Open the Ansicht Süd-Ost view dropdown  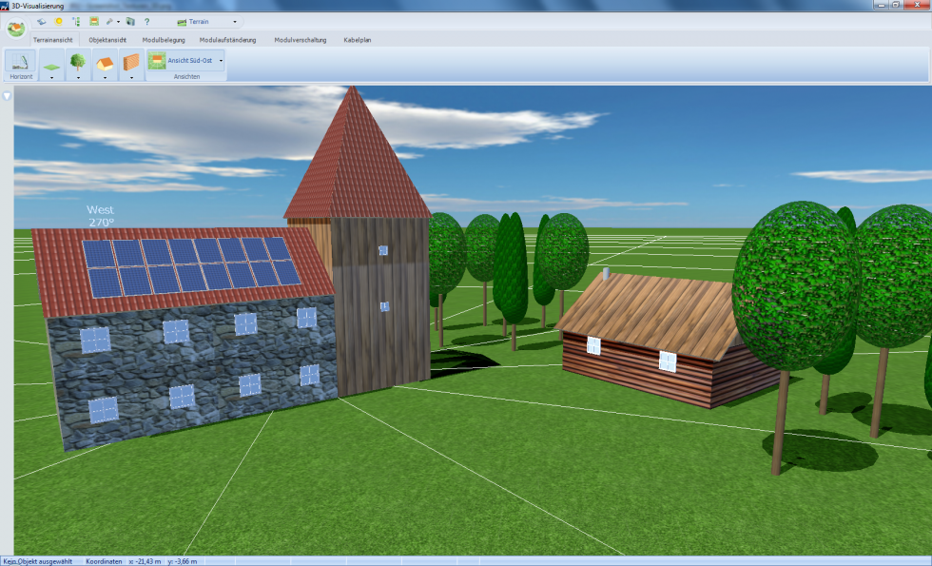point(221,60)
